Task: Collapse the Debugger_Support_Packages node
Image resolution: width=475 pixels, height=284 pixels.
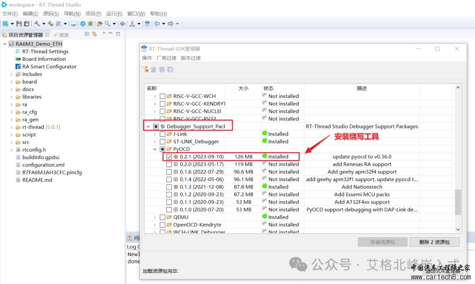Action: coord(148,127)
